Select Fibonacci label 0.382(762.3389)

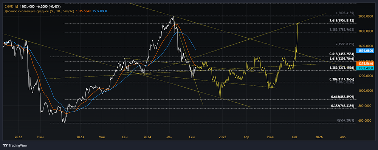pos(342,106)
